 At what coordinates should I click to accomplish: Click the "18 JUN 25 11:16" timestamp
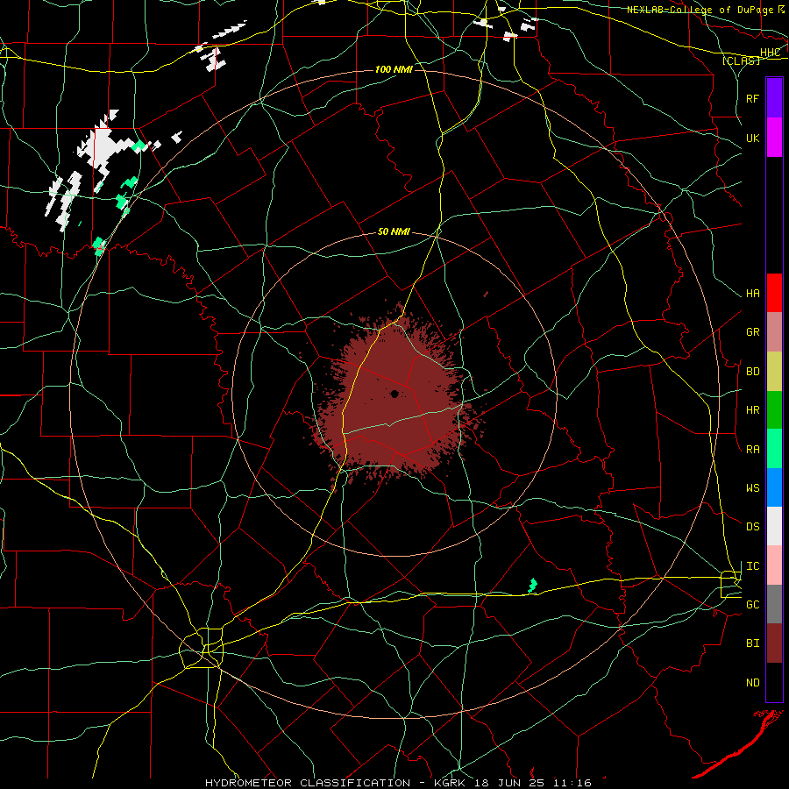[x=533, y=783]
